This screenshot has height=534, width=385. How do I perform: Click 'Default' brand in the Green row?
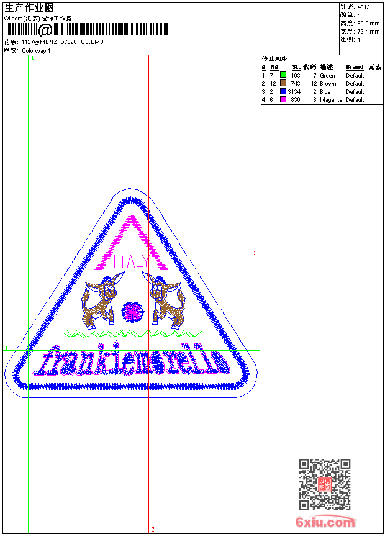tap(355, 76)
